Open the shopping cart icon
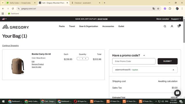The width and height of the screenshot is (185, 104). 179,26
